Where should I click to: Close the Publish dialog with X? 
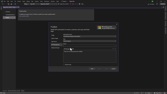click(x=117, y=24)
